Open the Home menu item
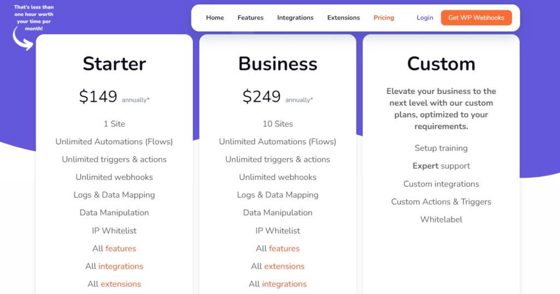This screenshot has height=294, width=560. point(215,17)
